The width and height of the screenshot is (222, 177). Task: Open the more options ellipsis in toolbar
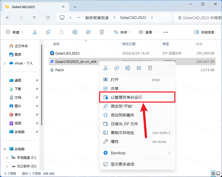166,32
